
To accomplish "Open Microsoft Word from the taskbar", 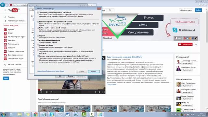I will pyautogui.click(x=68, y=114).
